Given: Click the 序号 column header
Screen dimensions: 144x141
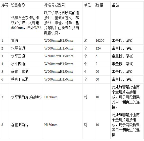Looking at the screenshot, I should 5,5.
